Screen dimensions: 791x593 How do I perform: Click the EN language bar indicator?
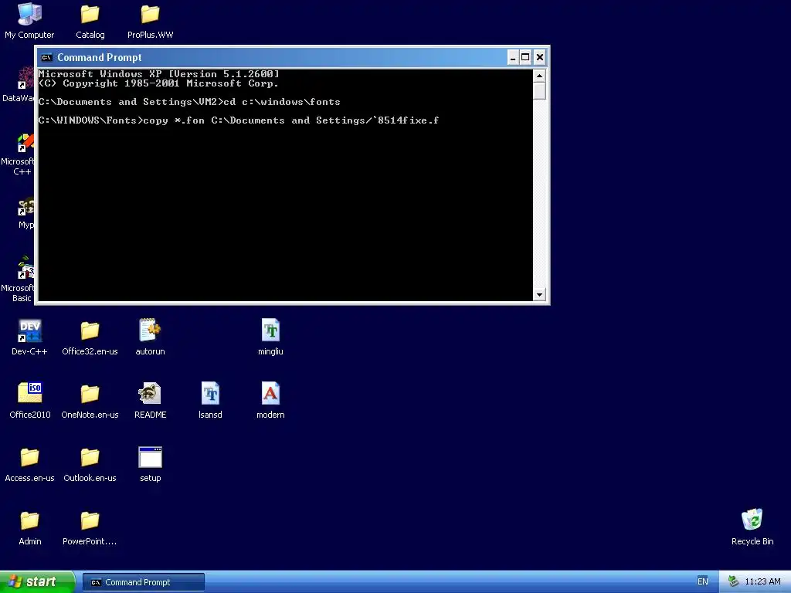(702, 581)
